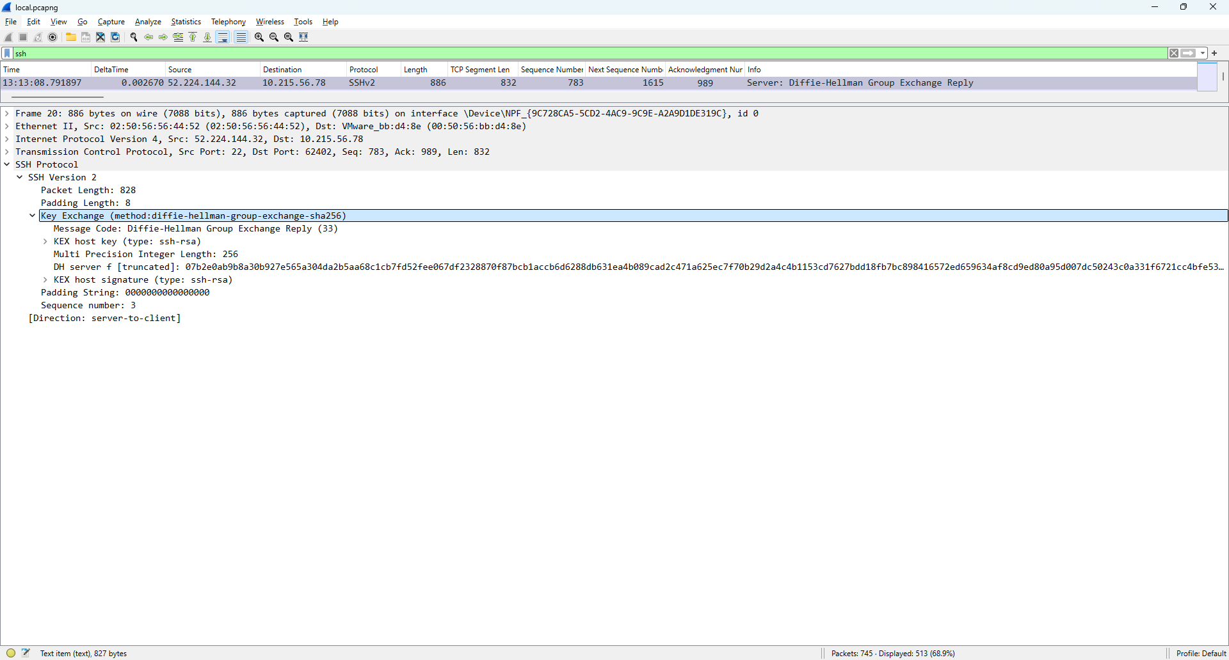Sort by Source column header

tap(213, 70)
